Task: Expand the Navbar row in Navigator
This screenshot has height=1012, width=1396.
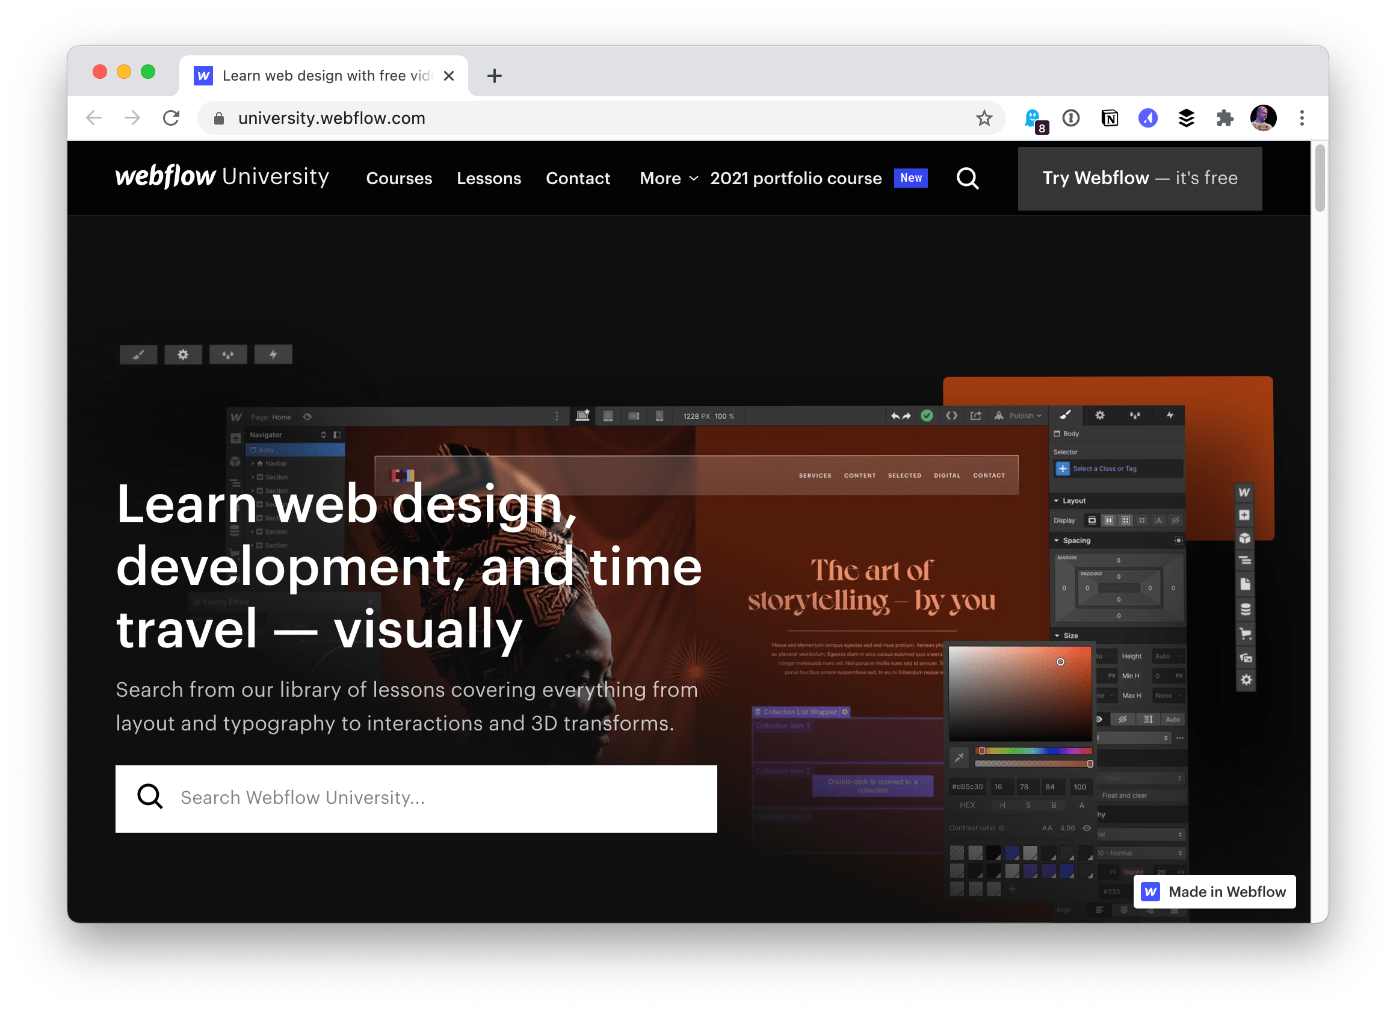Action: (253, 463)
